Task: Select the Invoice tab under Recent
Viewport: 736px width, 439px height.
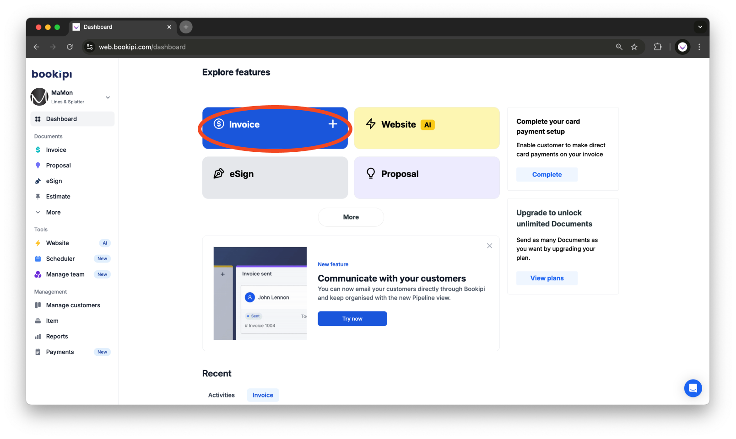Action: point(262,395)
